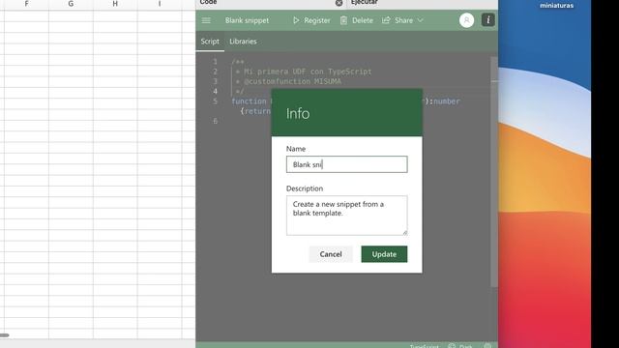Select column I header in spreadsheet
This screenshot has width=619, height=348.
tap(160, 4)
